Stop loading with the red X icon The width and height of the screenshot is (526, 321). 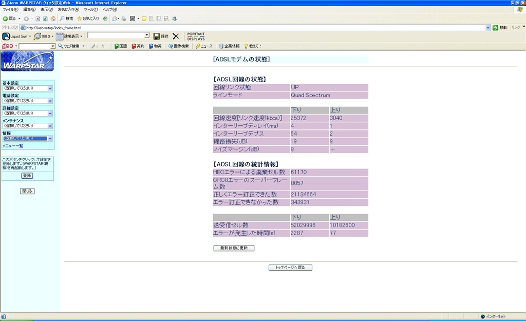[x=38, y=19]
